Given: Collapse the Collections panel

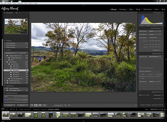Looking at the screenshot, I should 4,86.
